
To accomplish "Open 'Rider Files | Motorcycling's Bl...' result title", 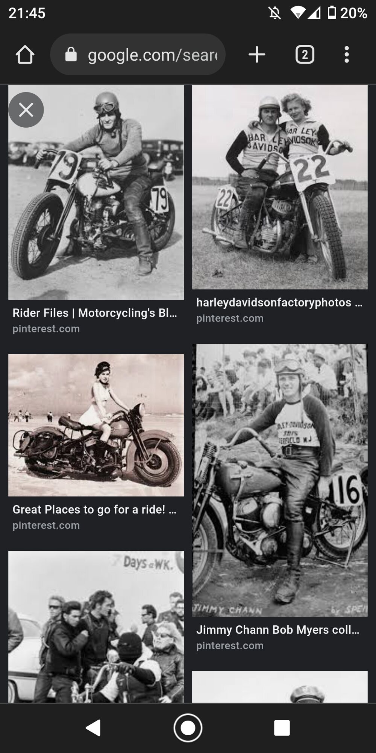I will click(x=95, y=313).
